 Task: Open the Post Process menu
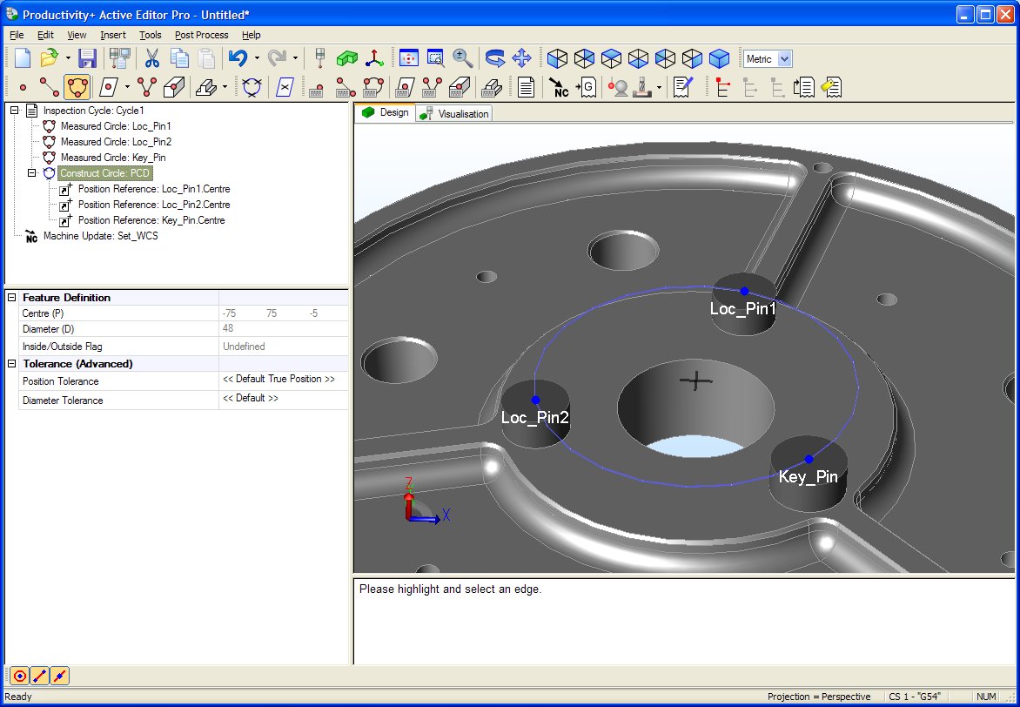point(201,35)
